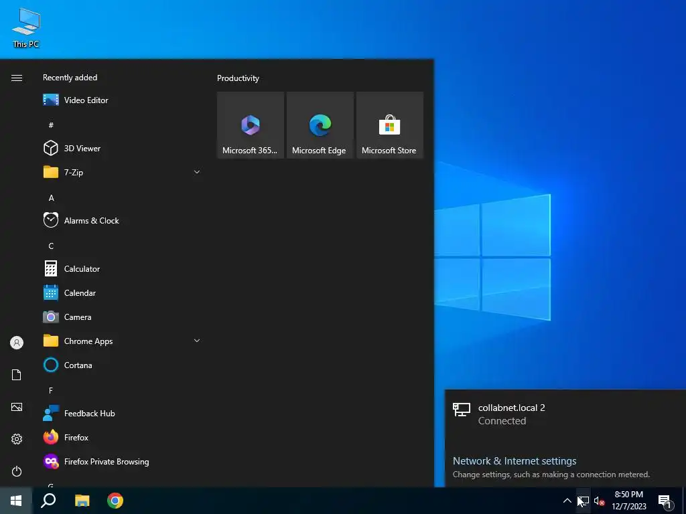The image size is (686, 514).
Task: Launch Google Chrome from the taskbar
Action: (115, 501)
